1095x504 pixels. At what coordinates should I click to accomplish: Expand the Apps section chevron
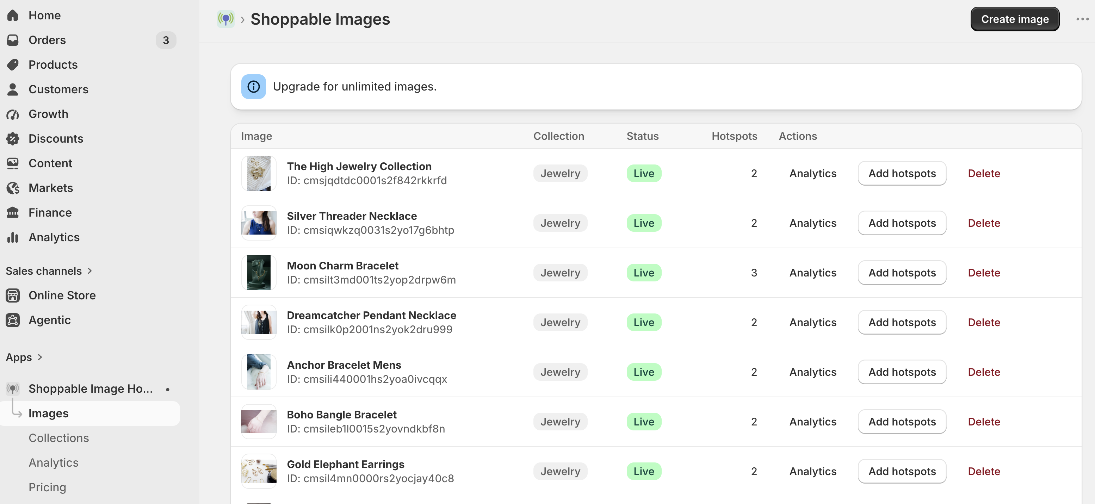tap(40, 357)
